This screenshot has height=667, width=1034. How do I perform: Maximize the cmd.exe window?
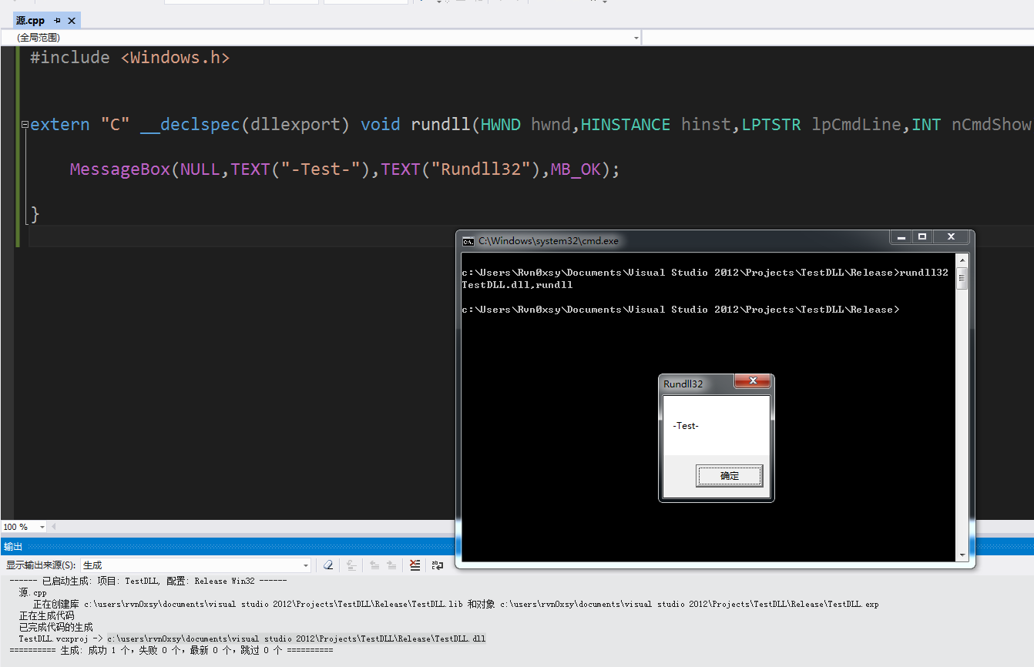(922, 236)
